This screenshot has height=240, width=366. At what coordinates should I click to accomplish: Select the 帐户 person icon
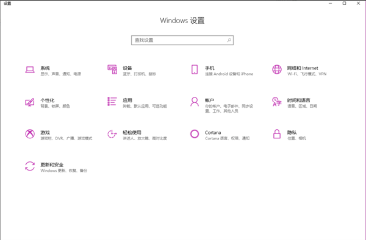(x=195, y=102)
